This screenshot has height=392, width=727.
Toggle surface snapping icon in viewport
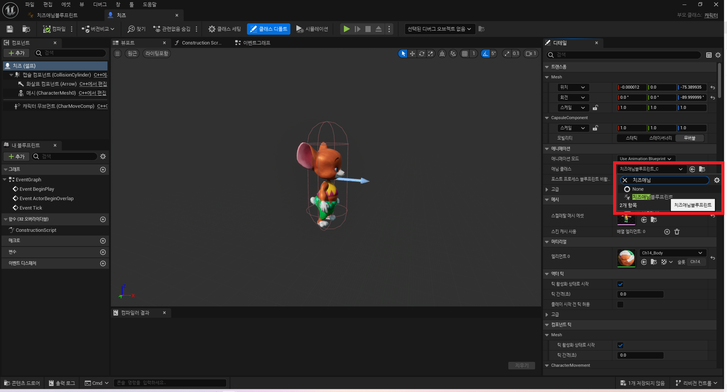click(x=453, y=54)
